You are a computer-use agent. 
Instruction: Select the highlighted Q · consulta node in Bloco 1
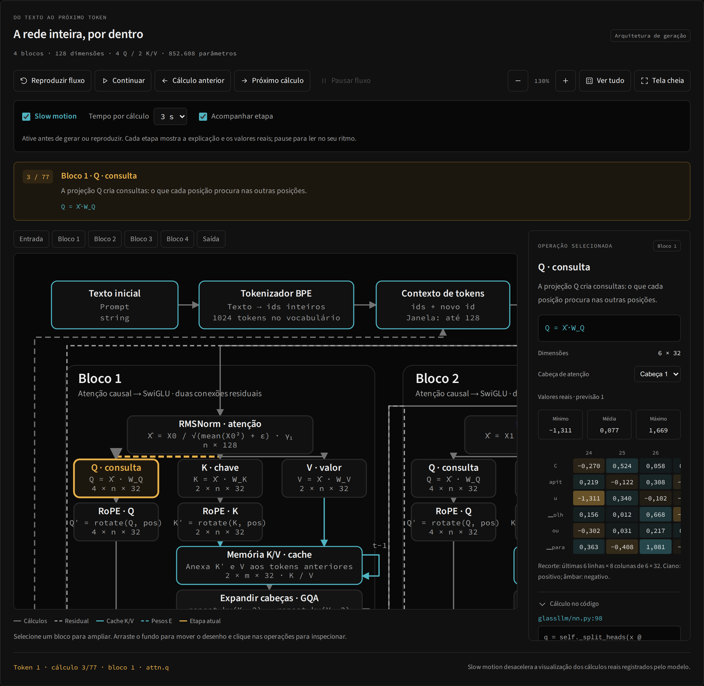click(116, 478)
